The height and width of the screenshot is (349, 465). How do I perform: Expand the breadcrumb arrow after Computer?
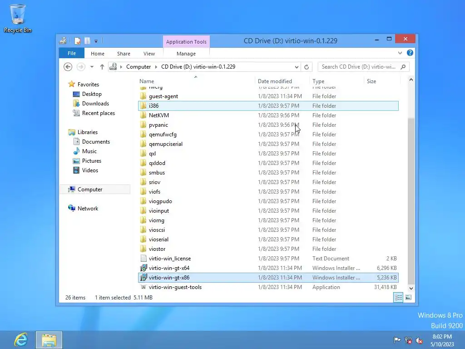tap(156, 67)
